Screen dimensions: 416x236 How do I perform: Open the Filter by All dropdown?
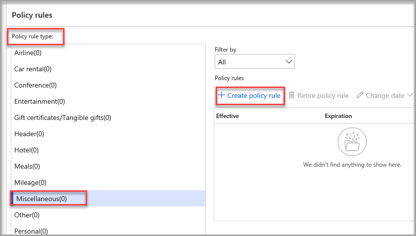pos(255,62)
